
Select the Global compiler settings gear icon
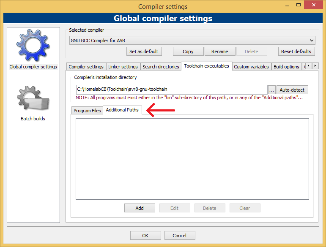33,46
